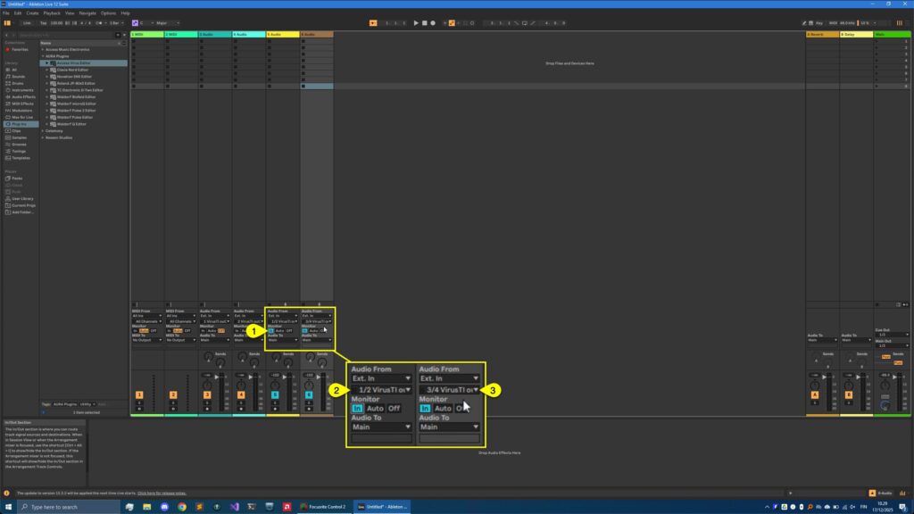Open the 1/2 VirusTI input channel dropdown
Image resolution: width=914 pixels, height=514 pixels.
pyautogui.click(x=384, y=389)
